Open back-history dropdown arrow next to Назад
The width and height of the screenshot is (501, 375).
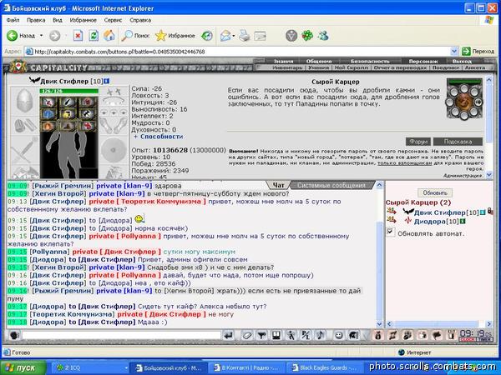(41, 36)
